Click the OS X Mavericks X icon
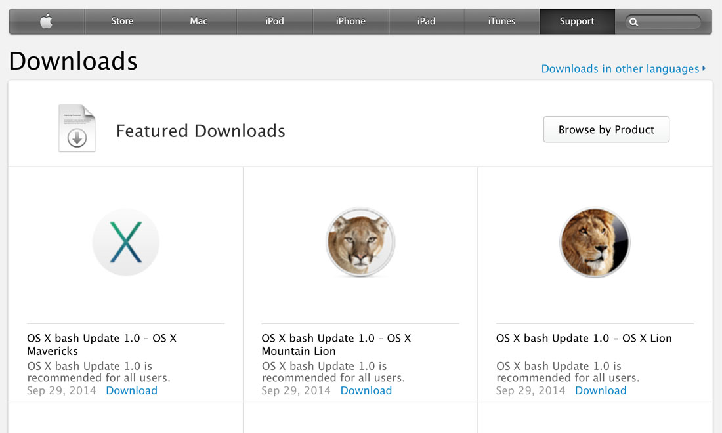The image size is (722, 433). pyautogui.click(x=125, y=241)
